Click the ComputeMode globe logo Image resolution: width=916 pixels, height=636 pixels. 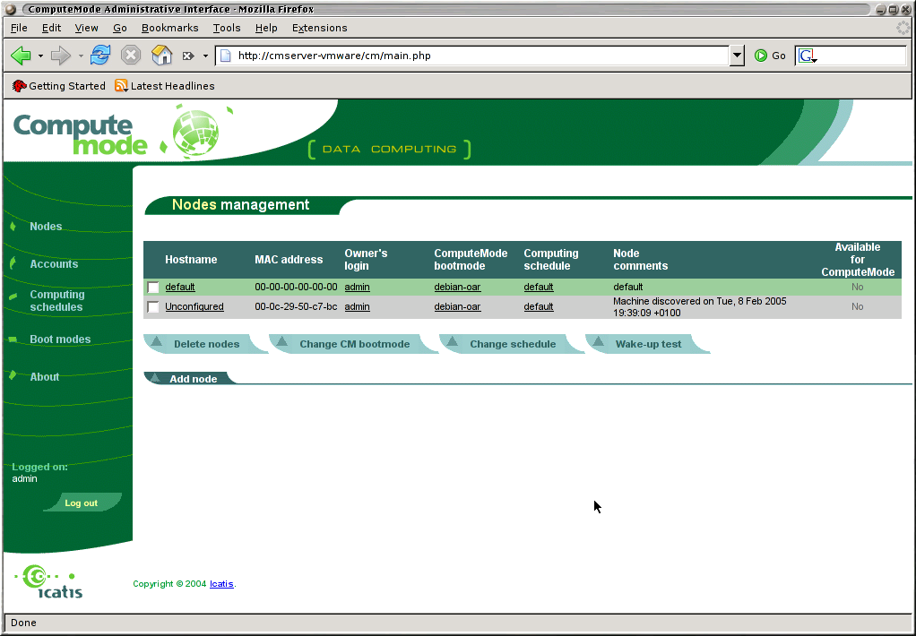pos(196,132)
